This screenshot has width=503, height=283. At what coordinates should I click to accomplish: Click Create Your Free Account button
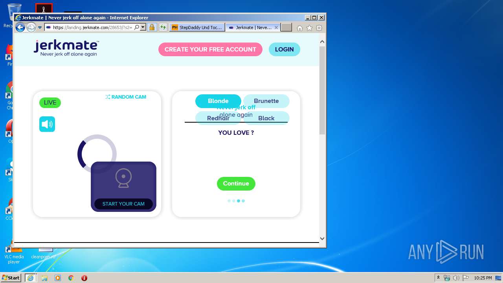[x=210, y=50]
